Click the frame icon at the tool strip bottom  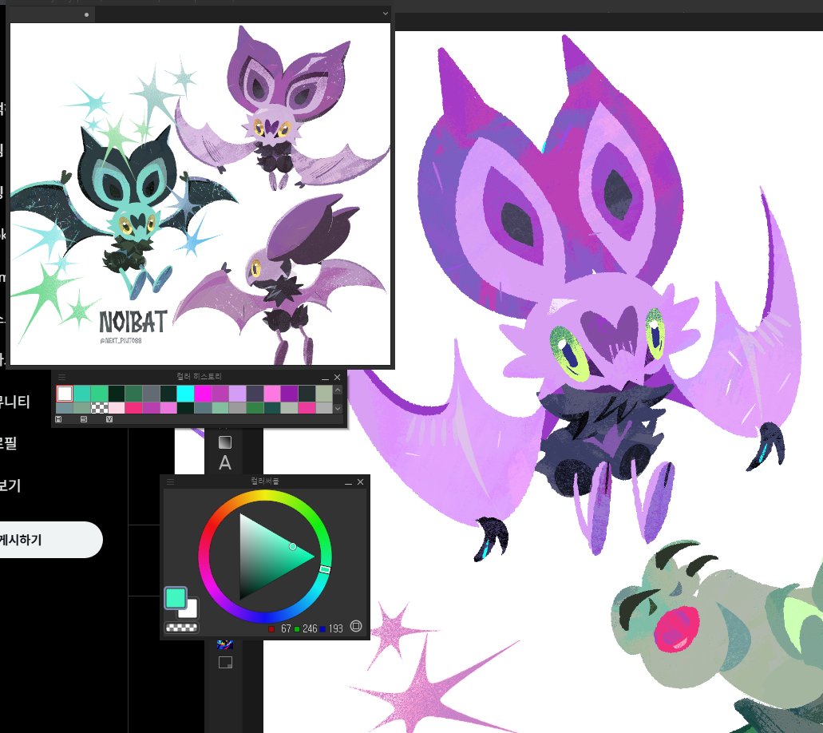coord(225,663)
